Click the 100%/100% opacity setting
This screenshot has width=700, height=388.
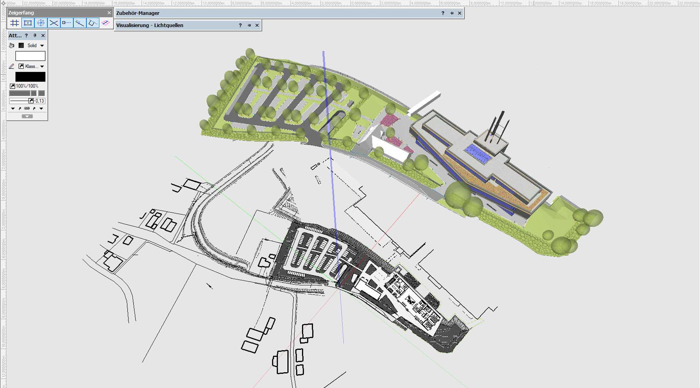tap(27, 86)
